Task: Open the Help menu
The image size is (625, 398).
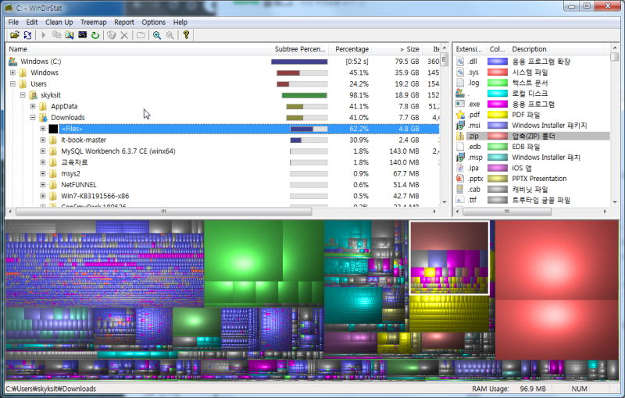Action: pyautogui.click(x=180, y=23)
